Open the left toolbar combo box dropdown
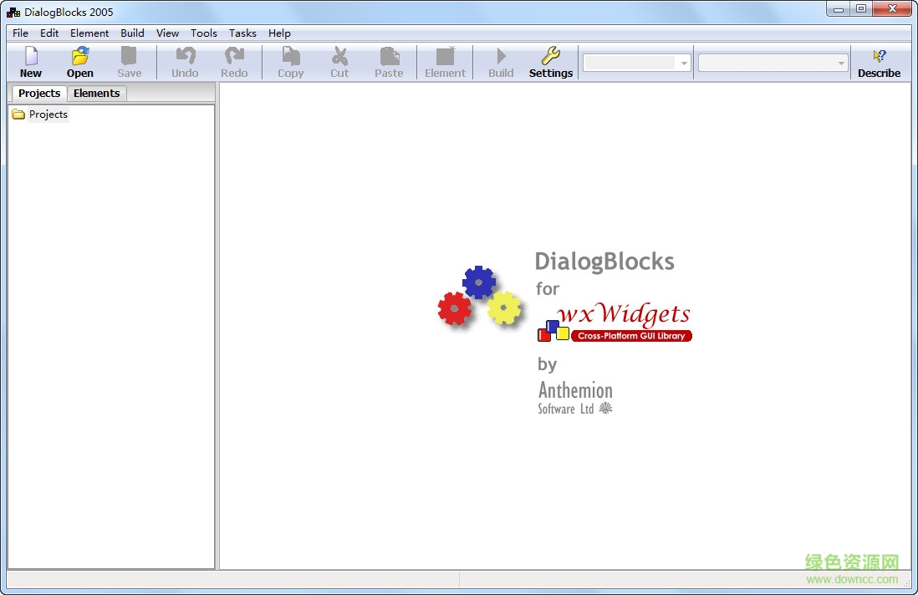 tap(683, 62)
